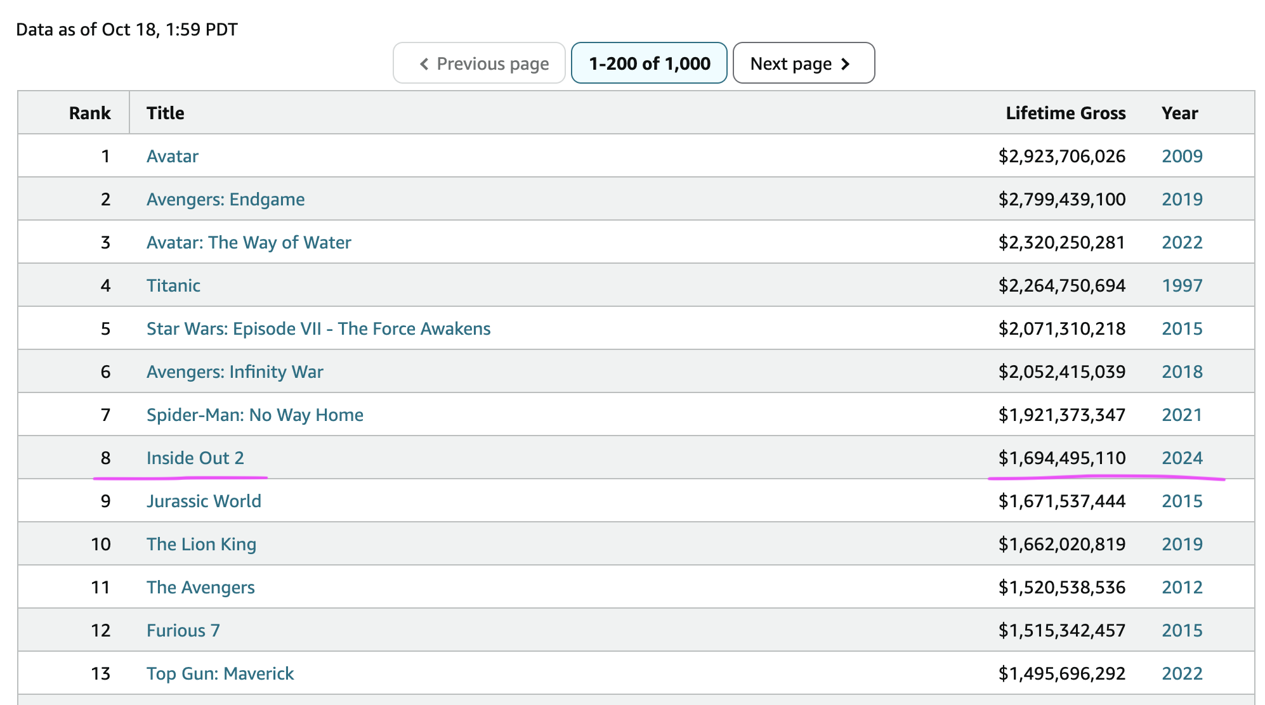Viewport: 1265px width, 705px height.
Task: Click the Rank column header
Action: [x=89, y=113]
